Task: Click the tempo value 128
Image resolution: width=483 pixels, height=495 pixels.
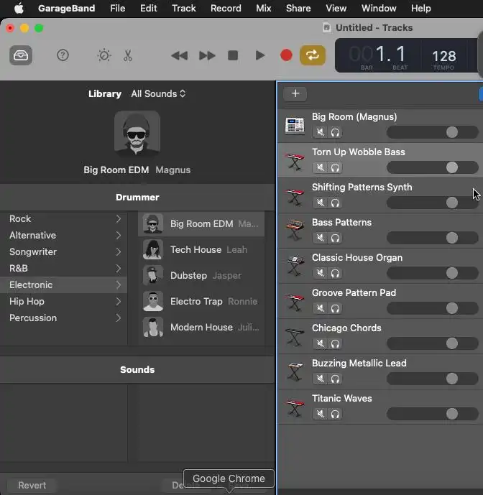Action: tap(444, 57)
